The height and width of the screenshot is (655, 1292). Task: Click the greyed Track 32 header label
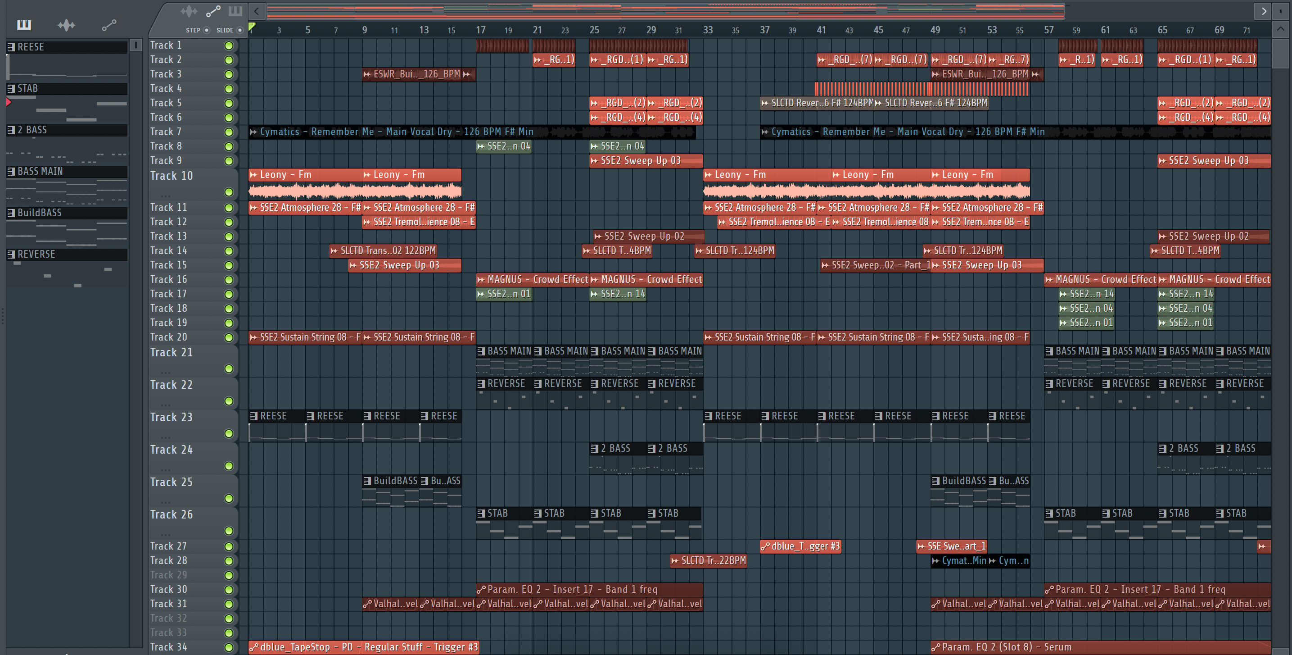[x=168, y=619]
